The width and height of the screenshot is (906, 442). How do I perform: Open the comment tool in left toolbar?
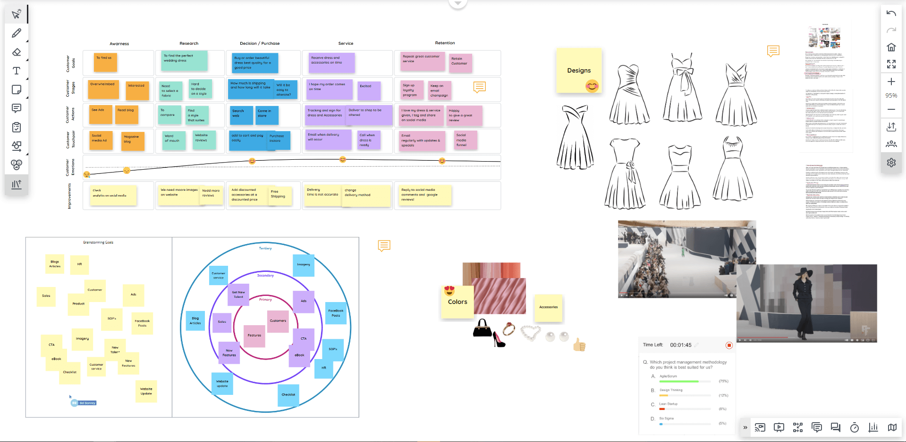pyautogui.click(x=16, y=108)
